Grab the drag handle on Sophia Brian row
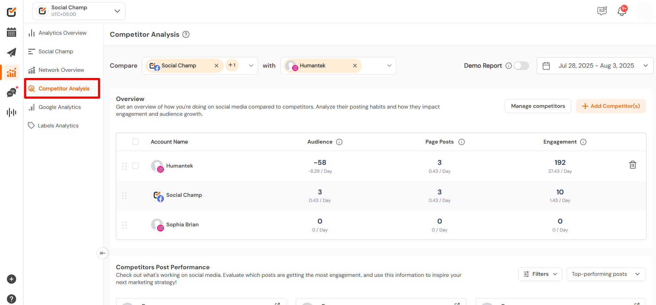The image size is (656, 305). tap(124, 225)
